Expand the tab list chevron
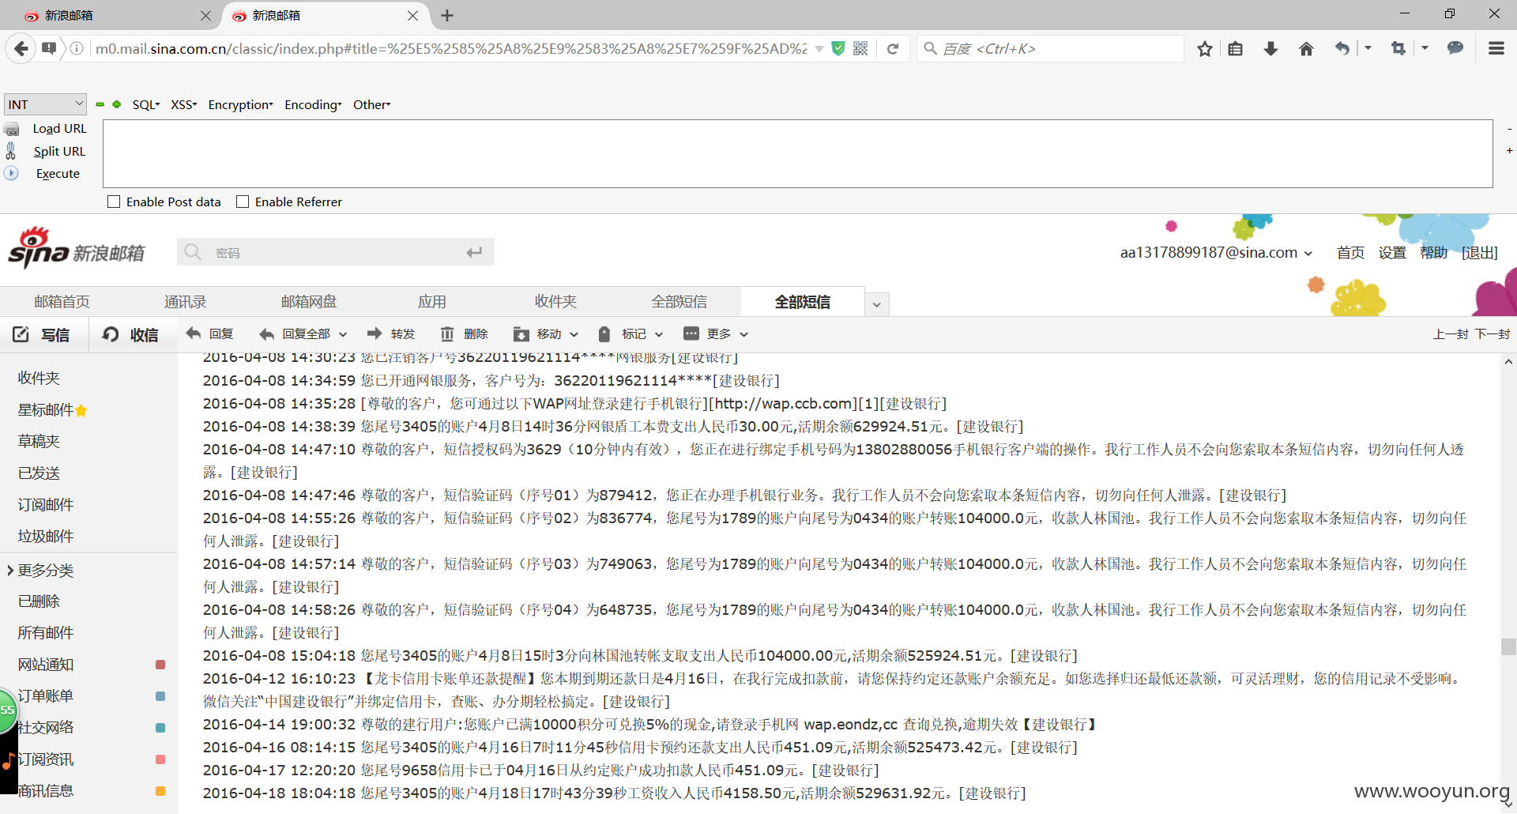 pyautogui.click(x=877, y=304)
